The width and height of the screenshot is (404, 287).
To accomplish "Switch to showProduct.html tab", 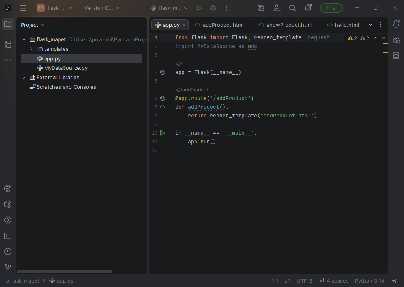I will [x=285, y=25].
